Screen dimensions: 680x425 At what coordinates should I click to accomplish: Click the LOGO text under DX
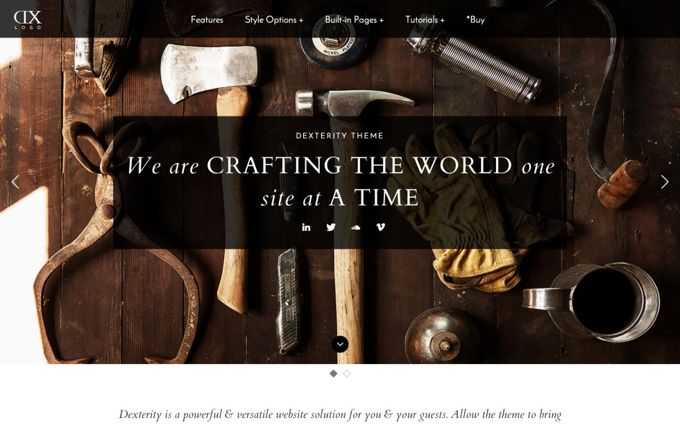(x=28, y=27)
